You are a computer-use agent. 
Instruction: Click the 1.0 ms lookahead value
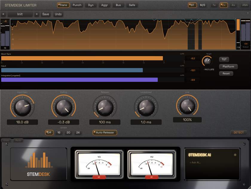pos(146,122)
